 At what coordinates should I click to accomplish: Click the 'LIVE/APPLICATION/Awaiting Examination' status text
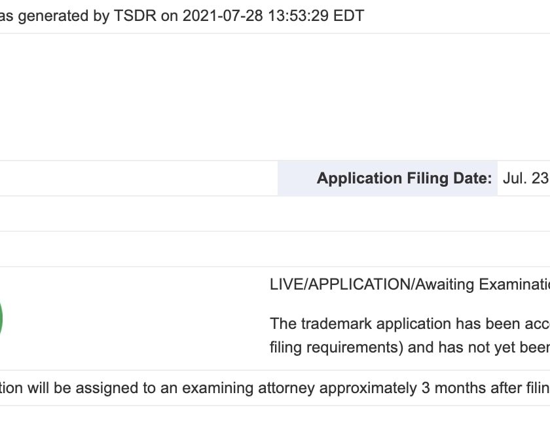coord(410,284)
